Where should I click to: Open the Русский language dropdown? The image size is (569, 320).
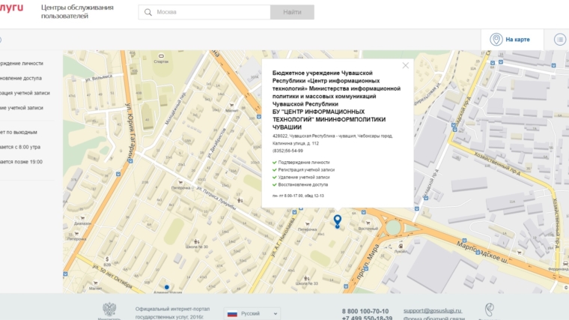click(x=252, y=314)
